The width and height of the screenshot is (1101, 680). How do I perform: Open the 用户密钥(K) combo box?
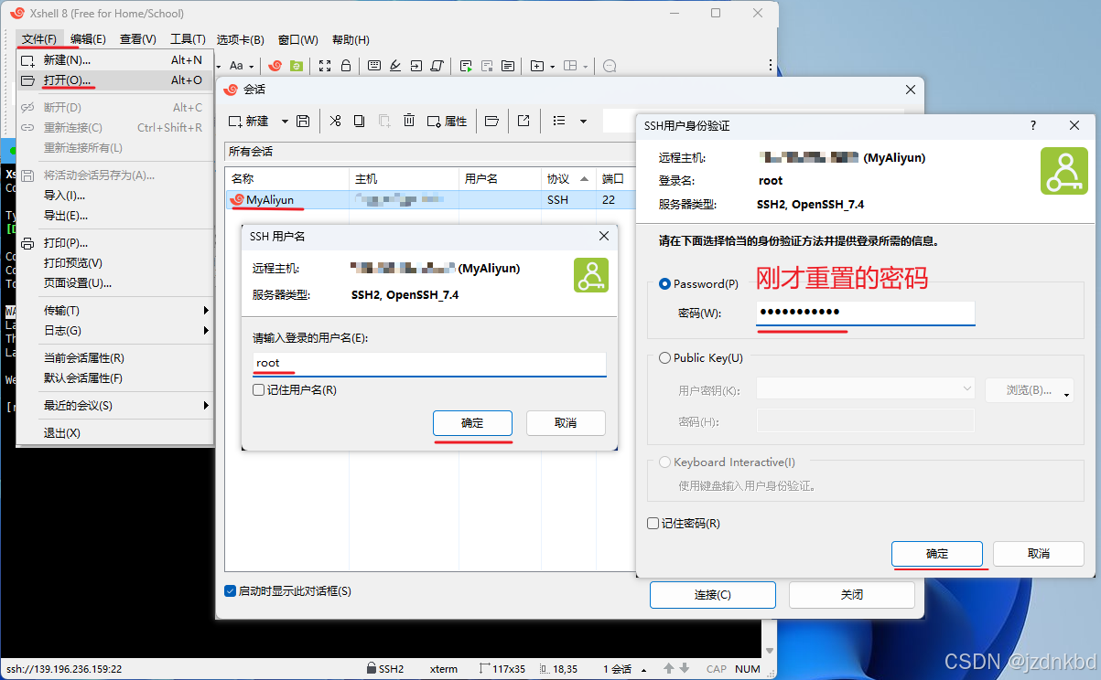pos(866,389)
